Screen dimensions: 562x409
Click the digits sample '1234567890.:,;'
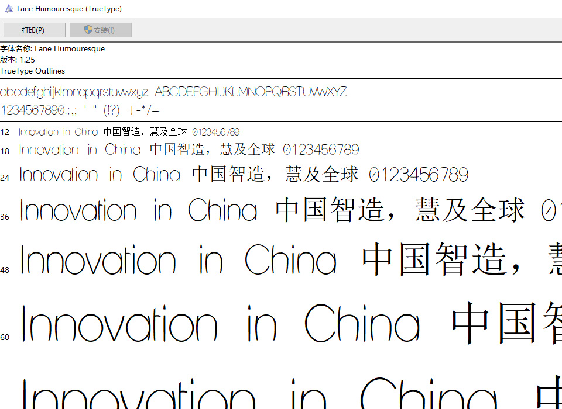(39, 110)
